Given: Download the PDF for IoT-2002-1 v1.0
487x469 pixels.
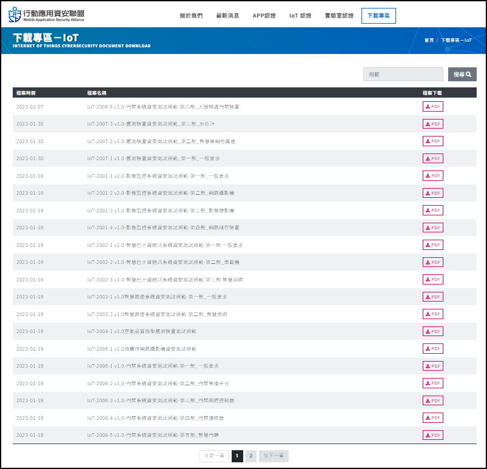Looking at the screenshot, I should (432, 245).
